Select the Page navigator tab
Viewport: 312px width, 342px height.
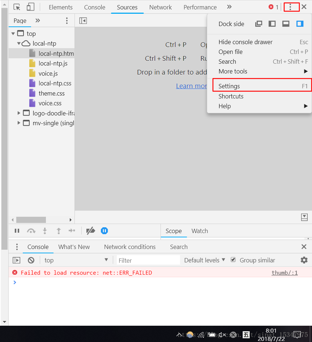pos(20,21)
